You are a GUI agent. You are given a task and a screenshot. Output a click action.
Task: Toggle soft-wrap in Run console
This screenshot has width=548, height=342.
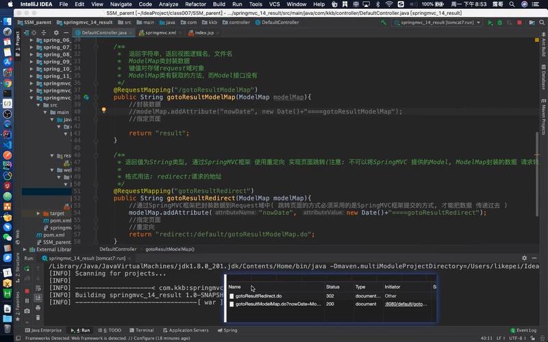[x=38, y=288]
